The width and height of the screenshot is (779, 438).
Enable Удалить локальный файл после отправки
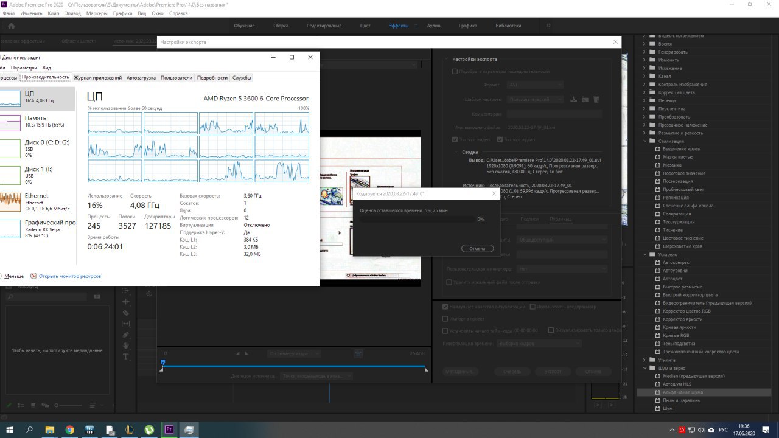click(449, 282)
